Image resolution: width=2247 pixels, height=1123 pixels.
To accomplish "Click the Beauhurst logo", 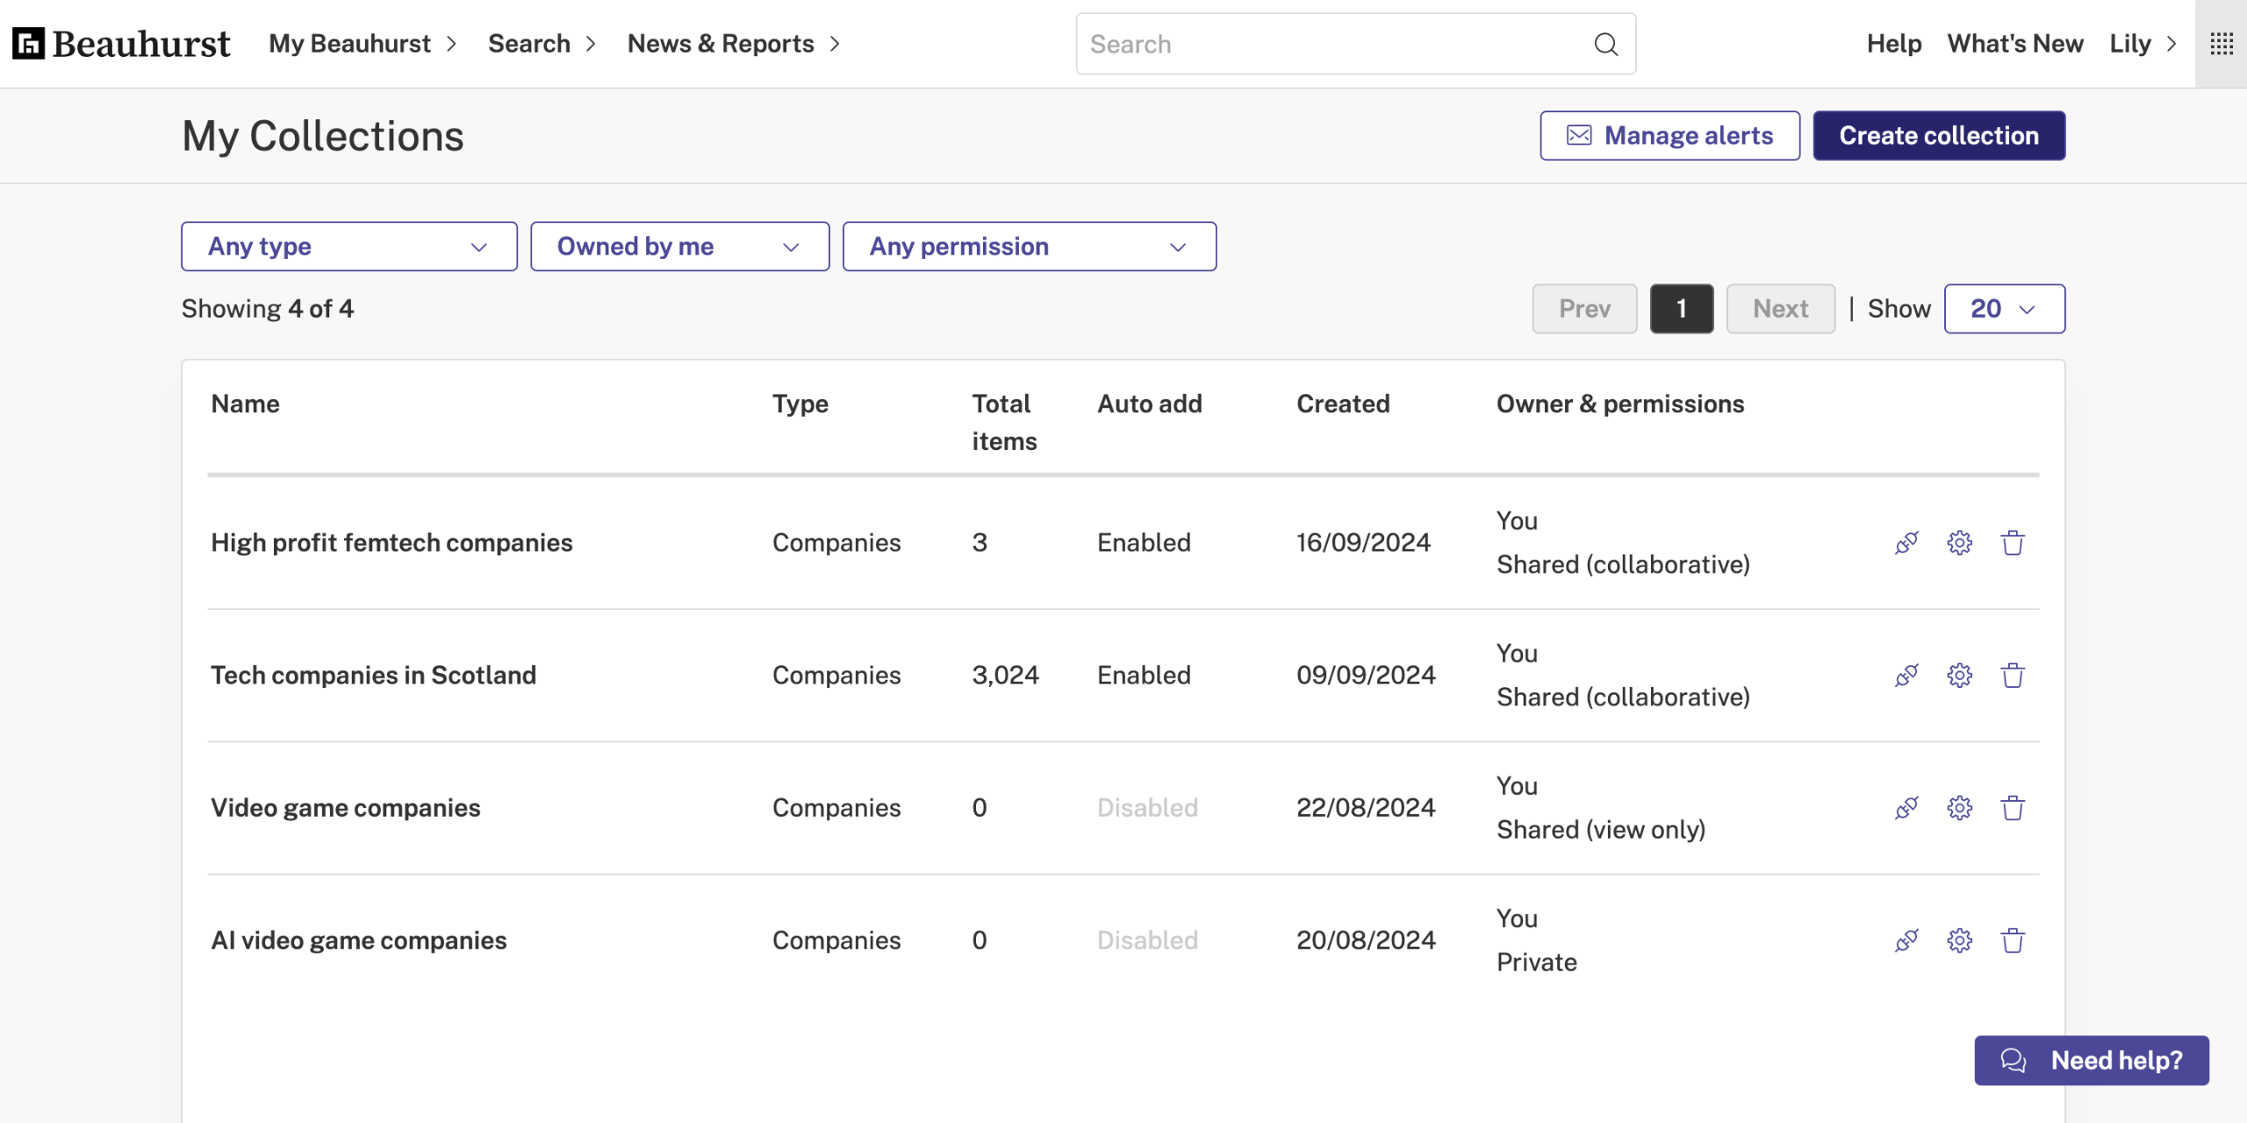I will click(x=121, y=44).
